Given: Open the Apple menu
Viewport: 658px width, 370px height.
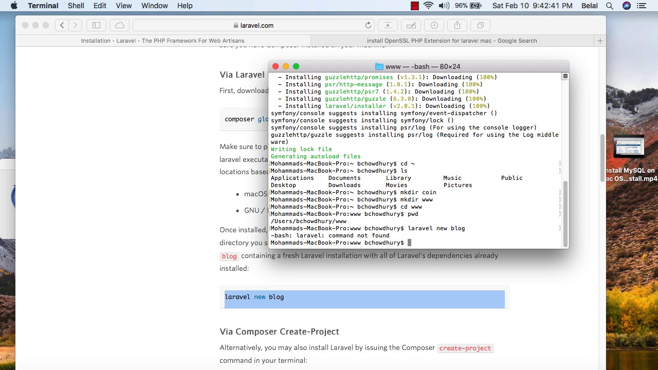Looking at the screenshot, I should [14, 6].
